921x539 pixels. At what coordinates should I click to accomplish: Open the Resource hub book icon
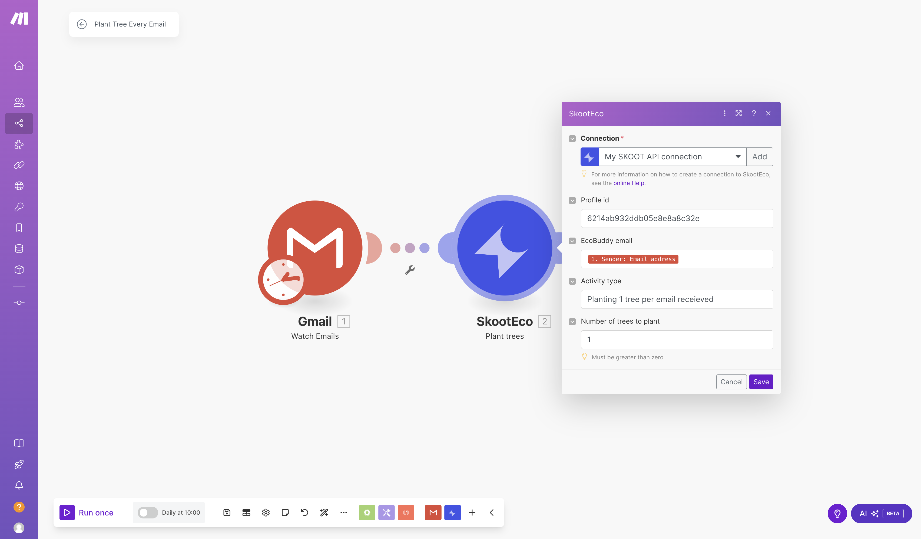coord(19,443)
